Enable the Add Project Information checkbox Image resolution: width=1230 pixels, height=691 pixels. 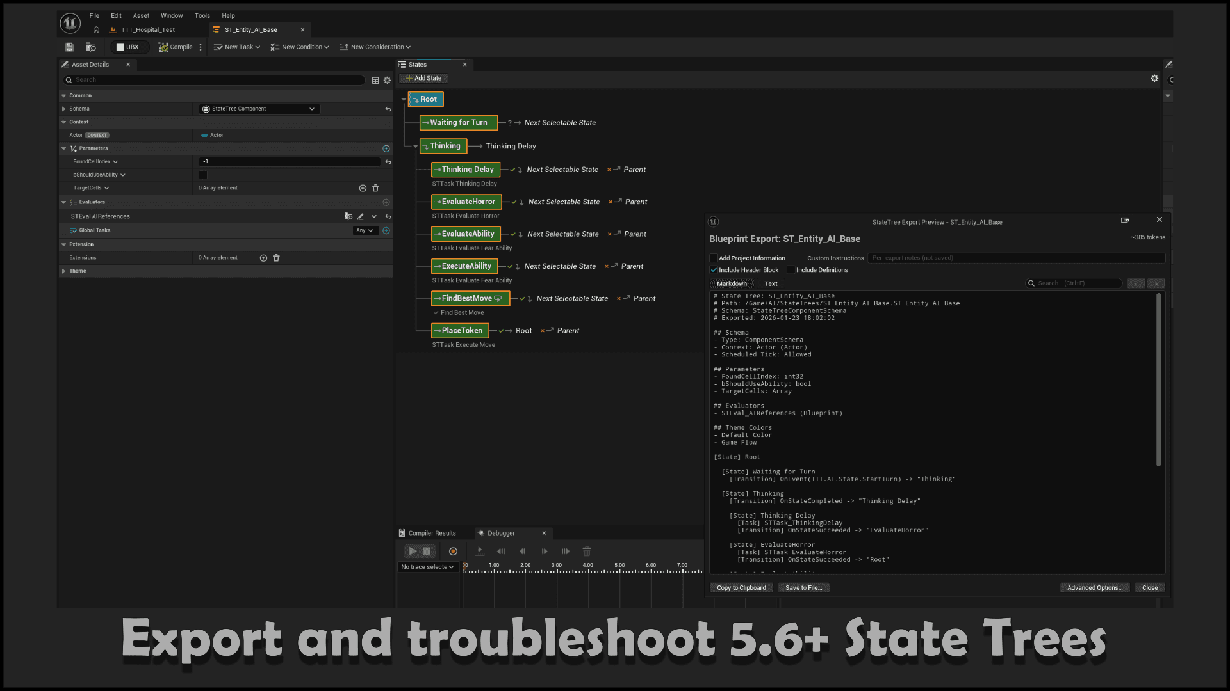714,258
